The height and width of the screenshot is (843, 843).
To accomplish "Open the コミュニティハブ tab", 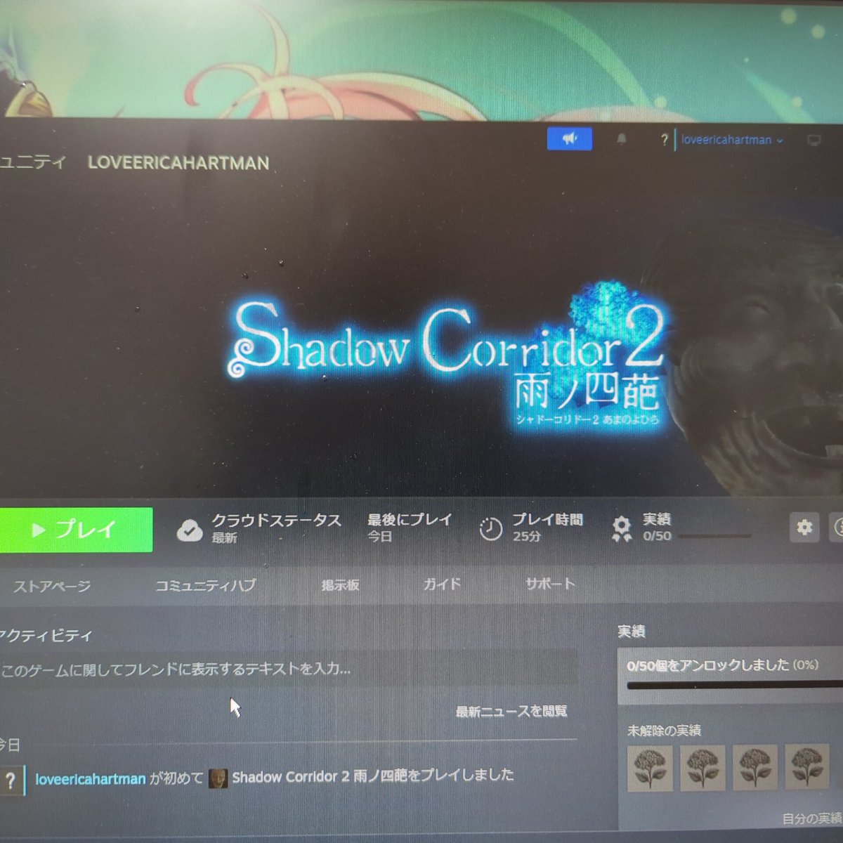I will point(205,585).
